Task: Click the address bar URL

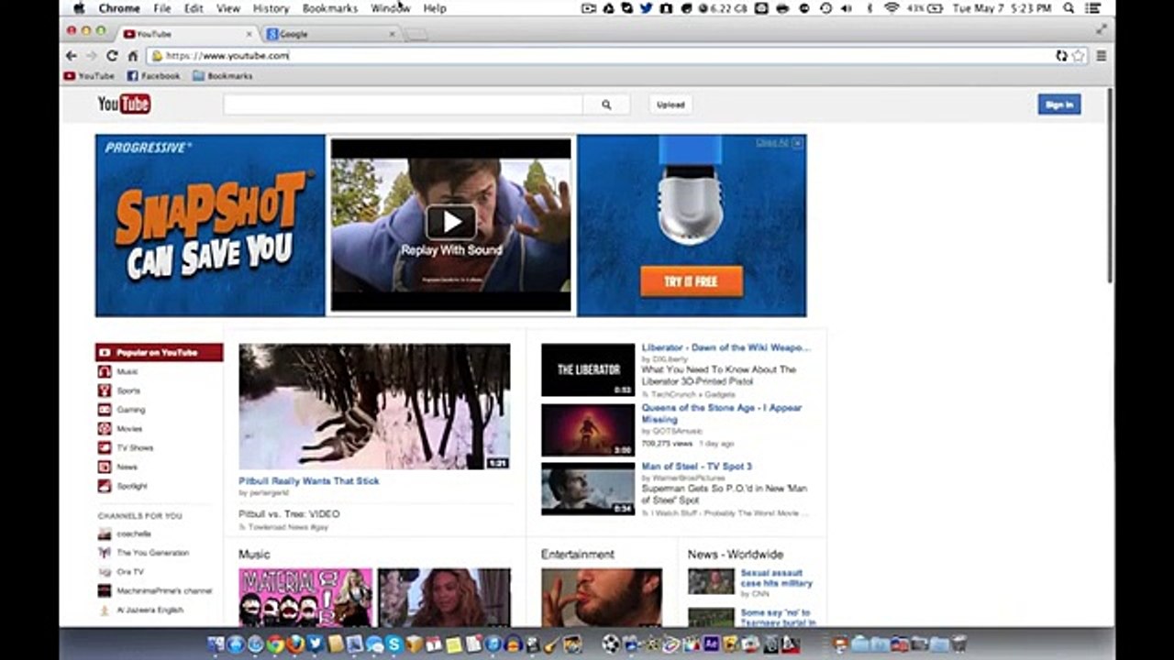Action: click(227, 56)
